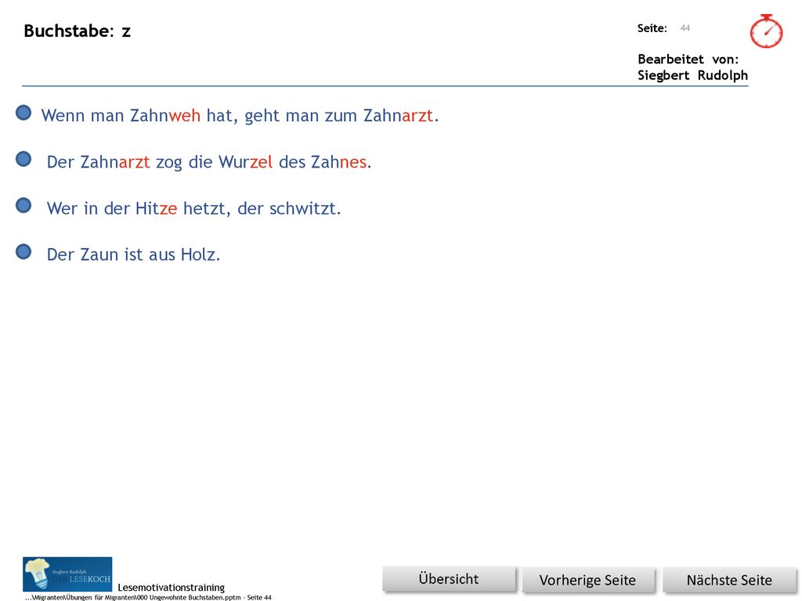Click the 'Seite:' label
The height and width of the screenshot is (601, 802).
pyautogui.click(x=652, y=29)
